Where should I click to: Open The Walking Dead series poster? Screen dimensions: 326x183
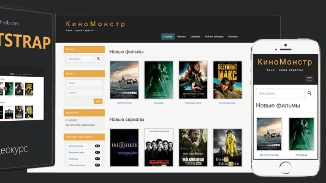pyautogui.click(x=193, y=147)
